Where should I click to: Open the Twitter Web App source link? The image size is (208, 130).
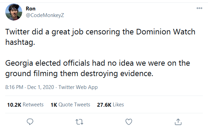point(78,87)
